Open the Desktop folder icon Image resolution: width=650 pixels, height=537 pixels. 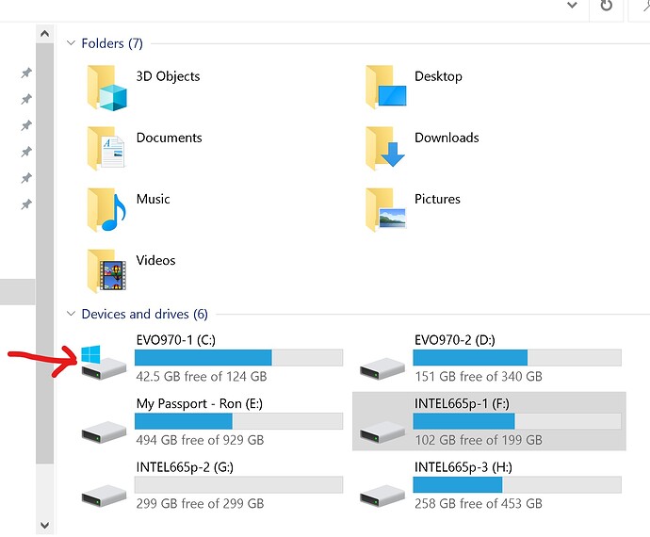tap(386, 87)
